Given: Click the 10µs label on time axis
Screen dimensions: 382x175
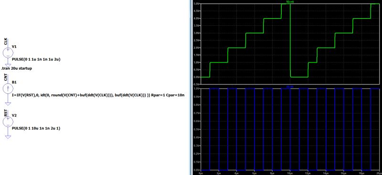Looking at the screenshot, I should tap(290, 174).
